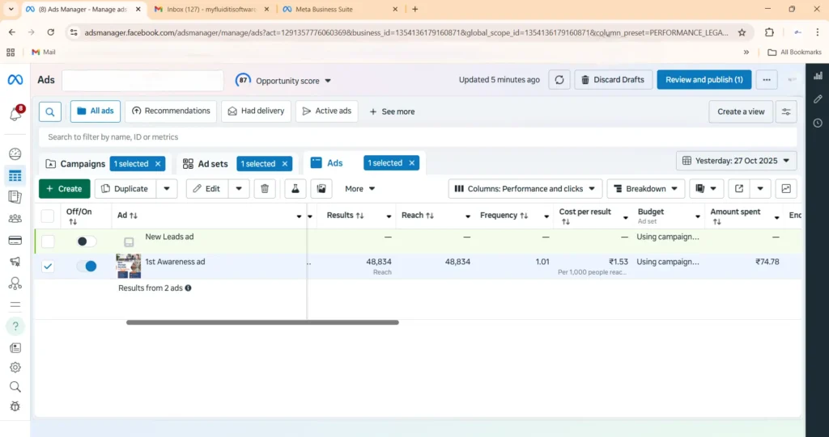Open the More dropdown menu

tap(360, 188)
